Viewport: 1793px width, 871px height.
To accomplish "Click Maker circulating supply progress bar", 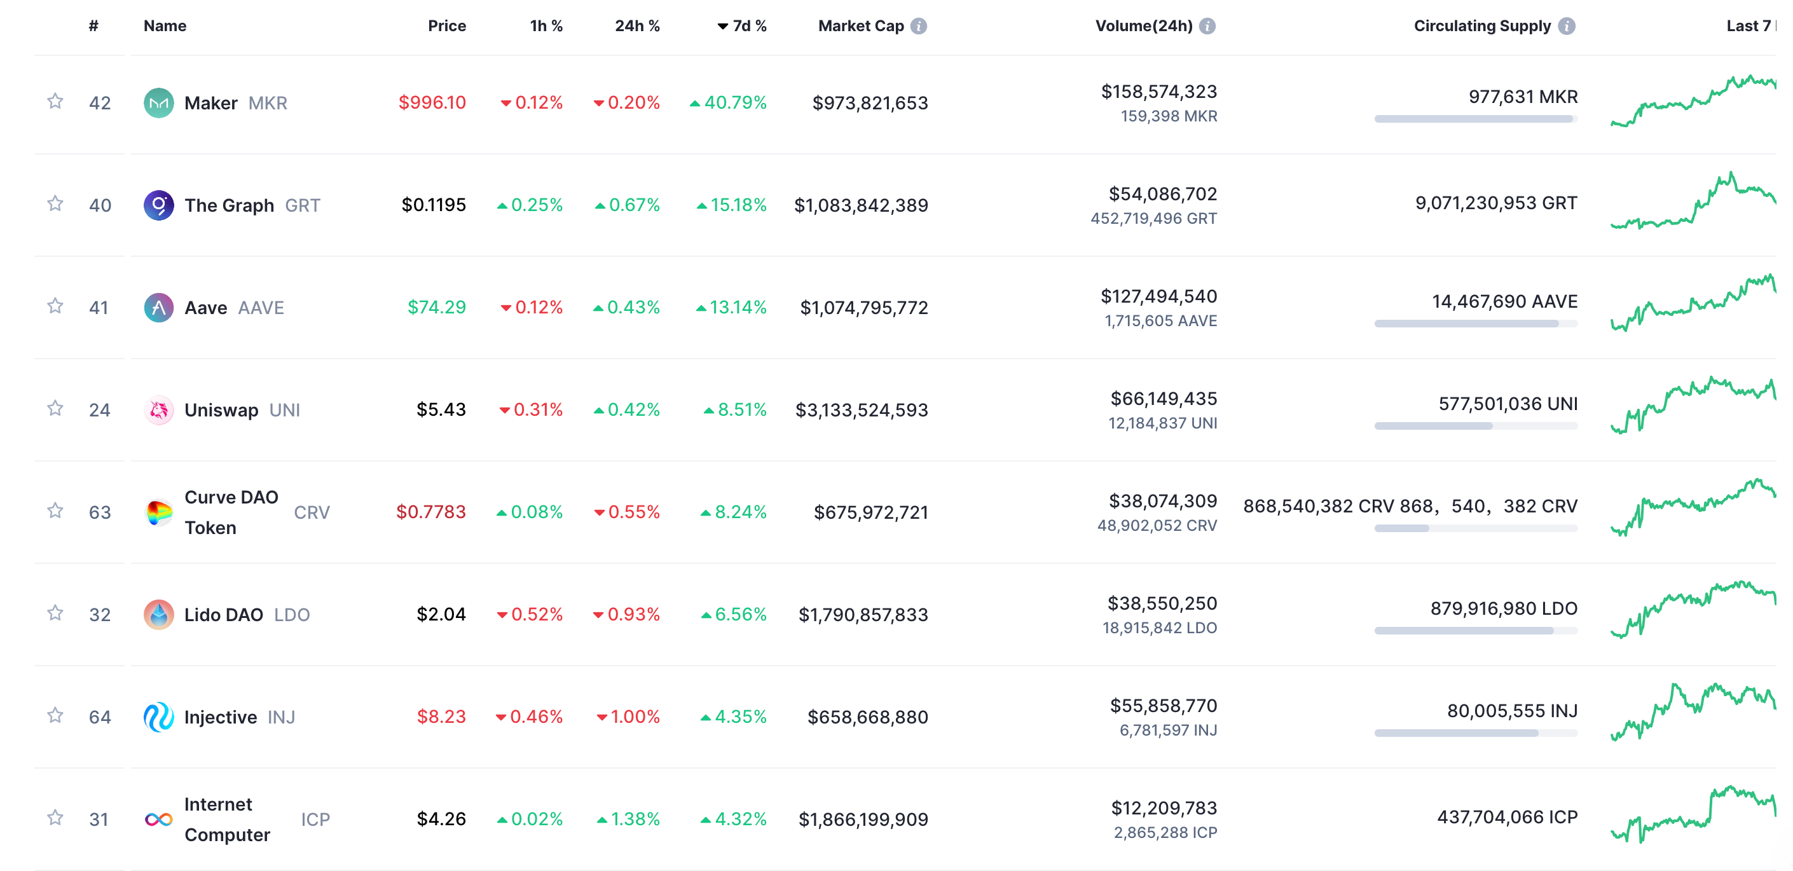I will point(1476,119).
